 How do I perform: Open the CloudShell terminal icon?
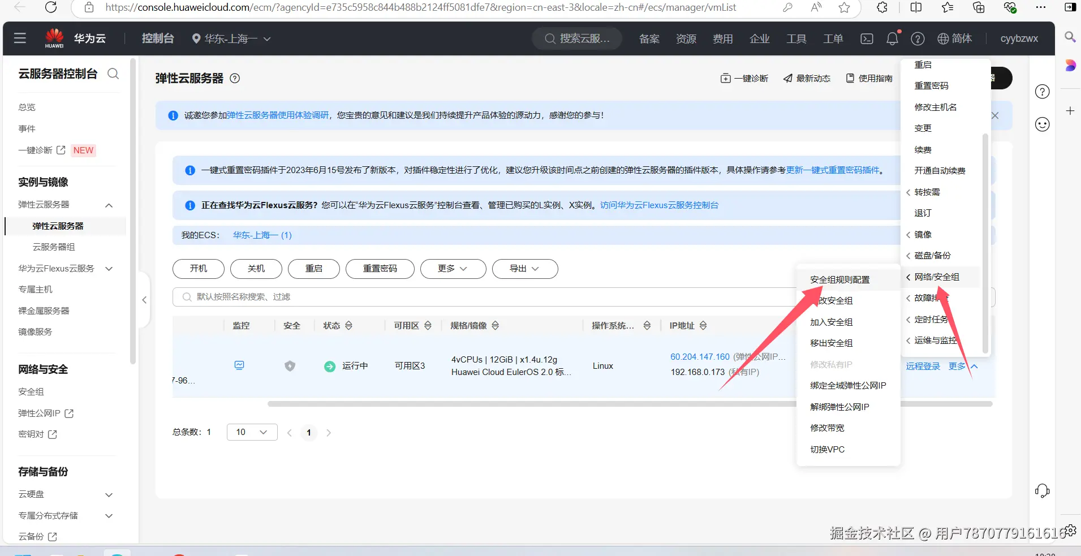click(867, 38)
